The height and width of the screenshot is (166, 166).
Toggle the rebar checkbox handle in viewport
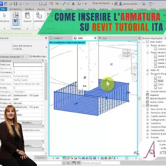[x=112, y=64]
